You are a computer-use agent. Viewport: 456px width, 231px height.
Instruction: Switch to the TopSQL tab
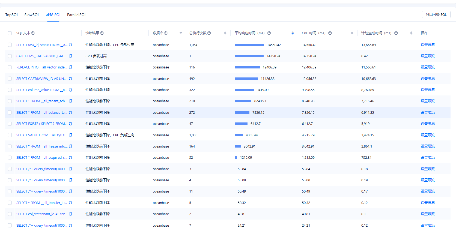coord(12,15)
